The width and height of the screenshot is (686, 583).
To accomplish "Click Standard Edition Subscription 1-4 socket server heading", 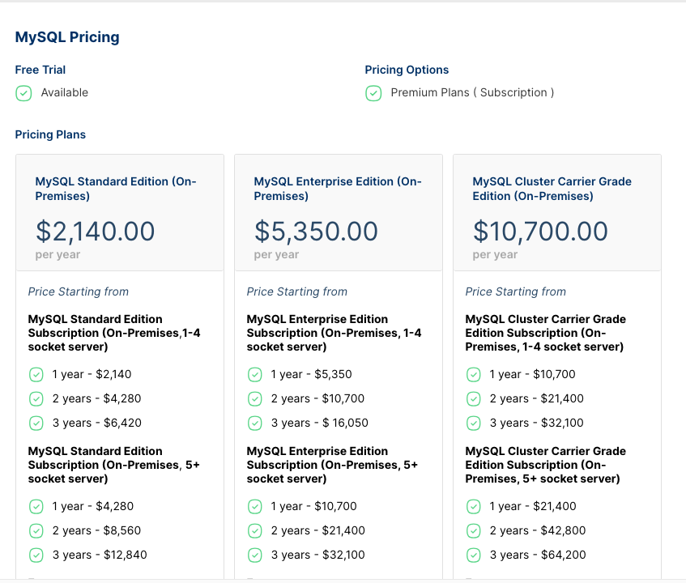I will (x=114, y=333).
